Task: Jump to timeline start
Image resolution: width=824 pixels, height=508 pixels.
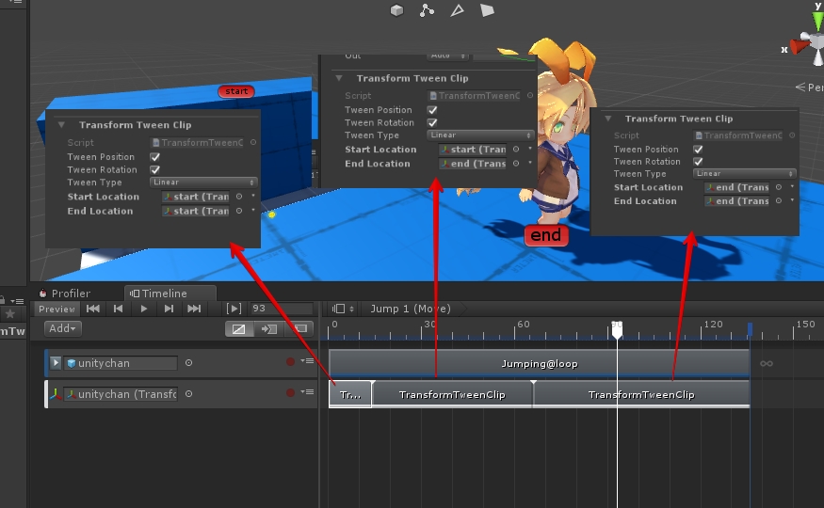Action: click(93, 309)
